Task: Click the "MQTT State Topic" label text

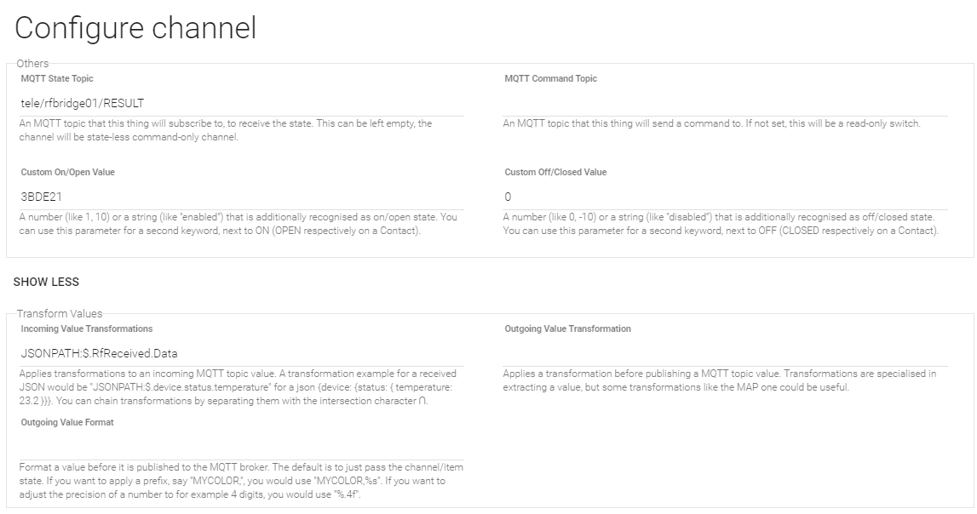Action: pos(57,78)
